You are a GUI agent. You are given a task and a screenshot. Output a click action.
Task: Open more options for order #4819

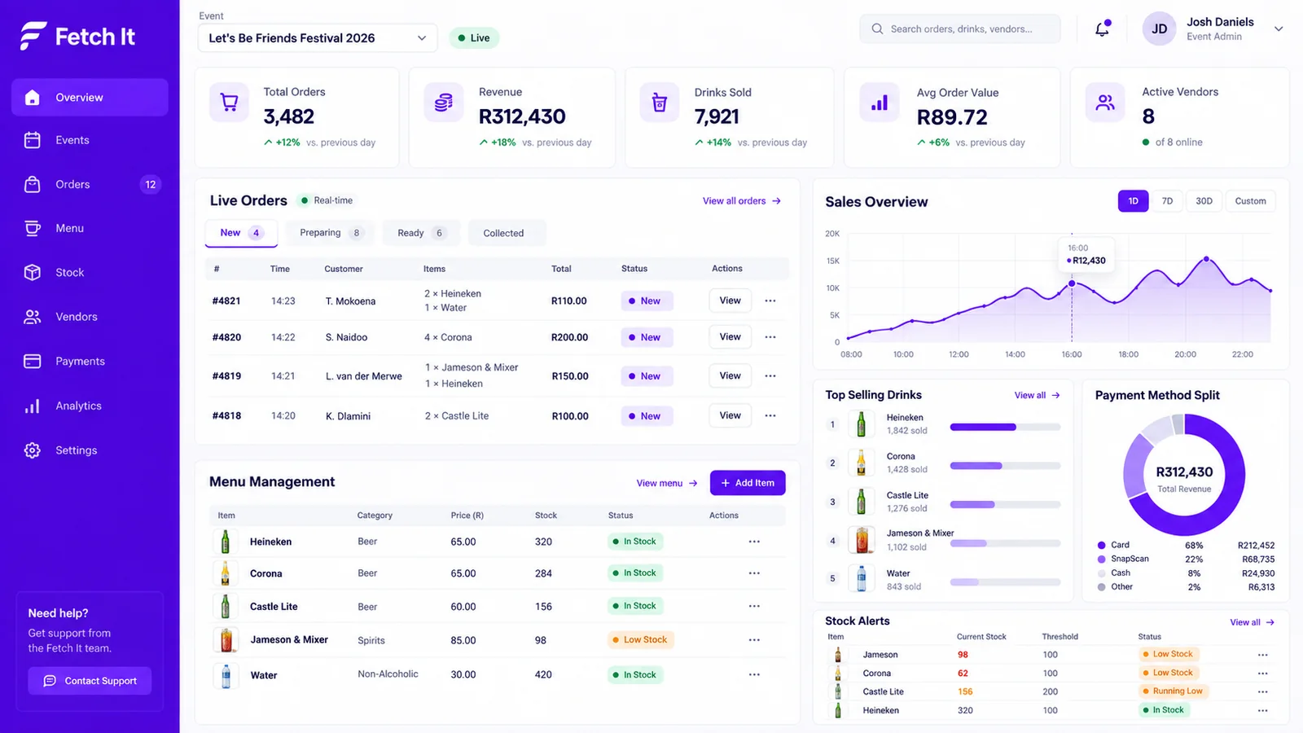pyautogui.click(x=770, y=376)
